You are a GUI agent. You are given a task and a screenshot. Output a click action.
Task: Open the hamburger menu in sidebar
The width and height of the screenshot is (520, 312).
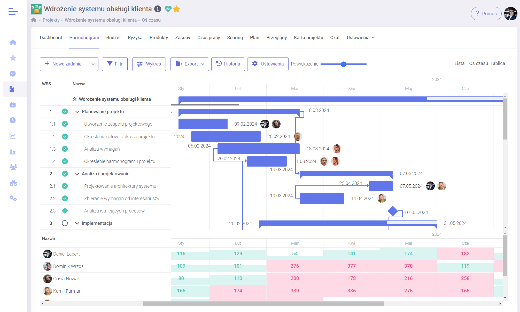click(13, 11)
